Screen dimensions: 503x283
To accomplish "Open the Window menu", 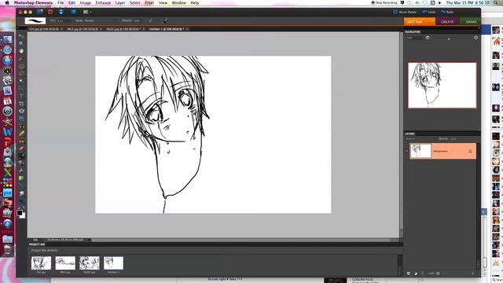I will point(178,2).
